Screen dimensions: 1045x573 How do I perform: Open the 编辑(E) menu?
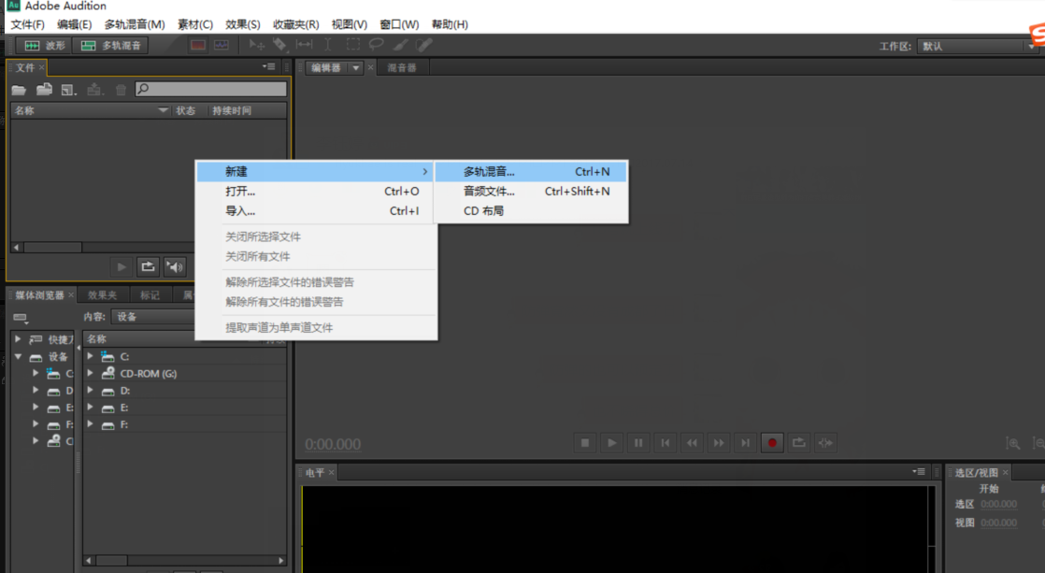click(x=74, y=24)
